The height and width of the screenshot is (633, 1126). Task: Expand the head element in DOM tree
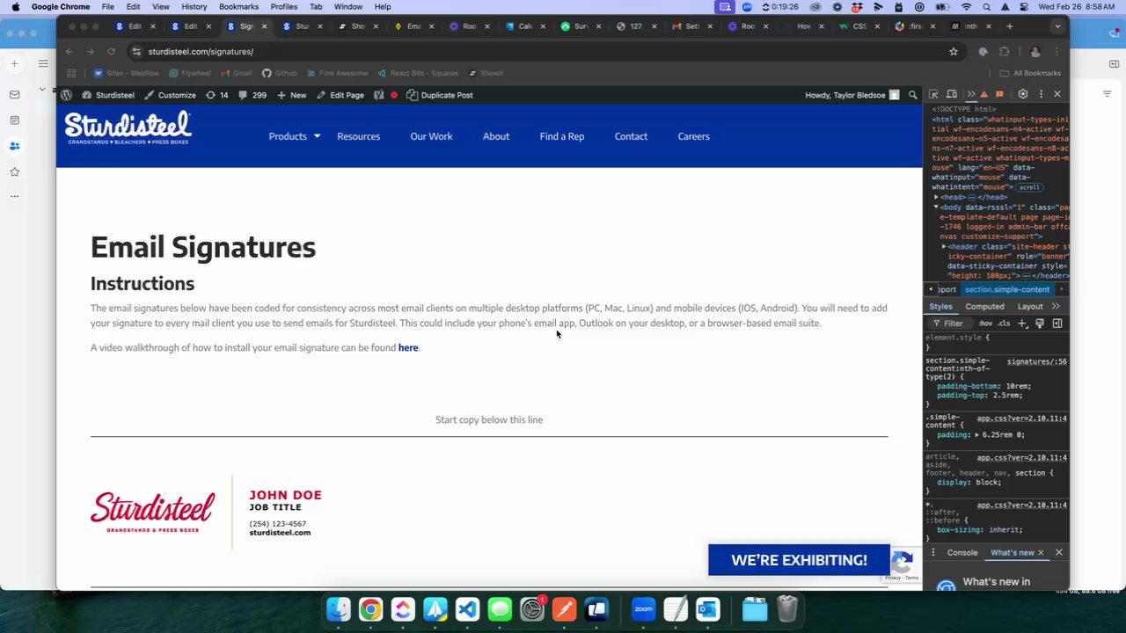coord(937,198)
